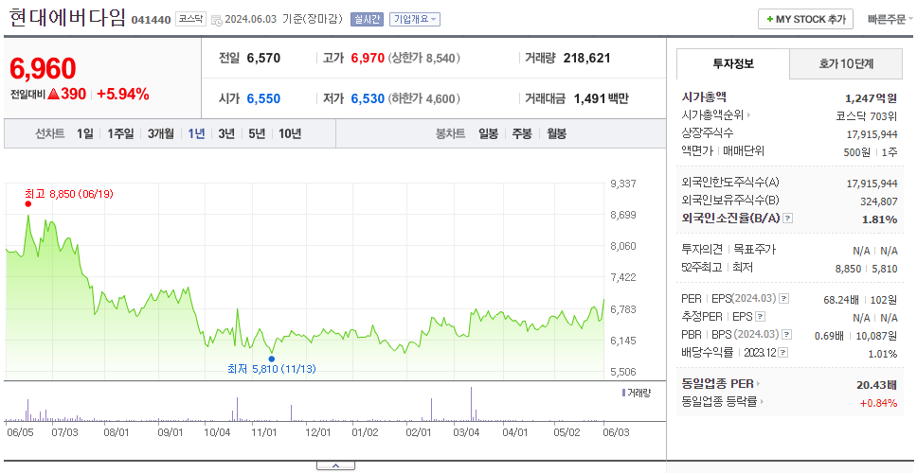
Task: Click the 저가 value 6,530
Action: [x=368, y=98]
